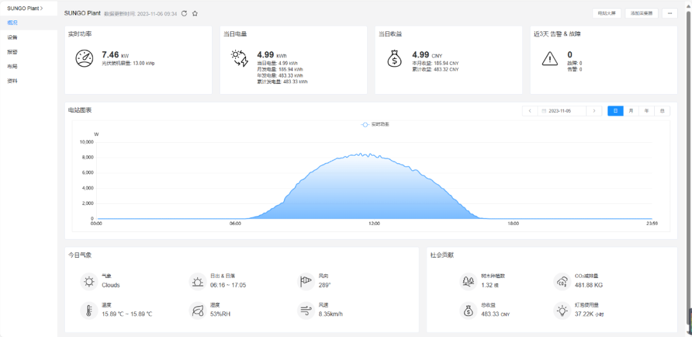The width and height of the screenshot is (692, 337).
Task: Go to next day with right arrow
Action: point(595,111)
